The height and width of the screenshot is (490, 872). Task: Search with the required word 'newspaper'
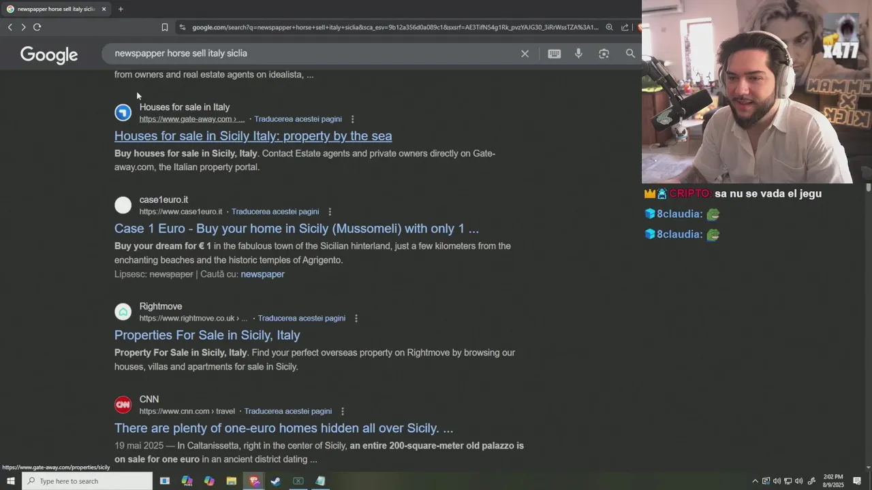click(262, 274)
